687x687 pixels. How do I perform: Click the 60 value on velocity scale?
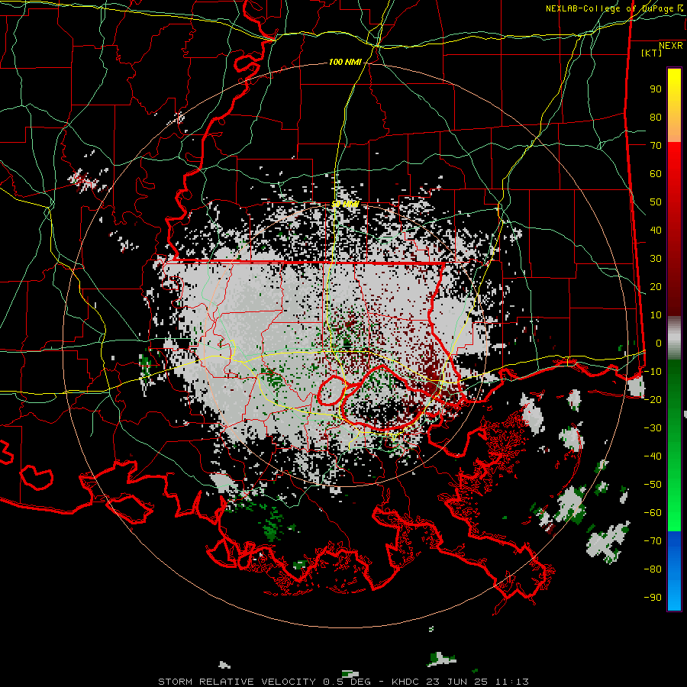(656, 173)
